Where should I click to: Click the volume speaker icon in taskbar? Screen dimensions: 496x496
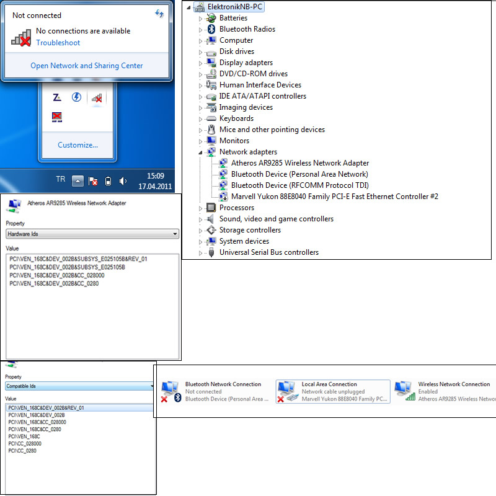coord(123,181)
